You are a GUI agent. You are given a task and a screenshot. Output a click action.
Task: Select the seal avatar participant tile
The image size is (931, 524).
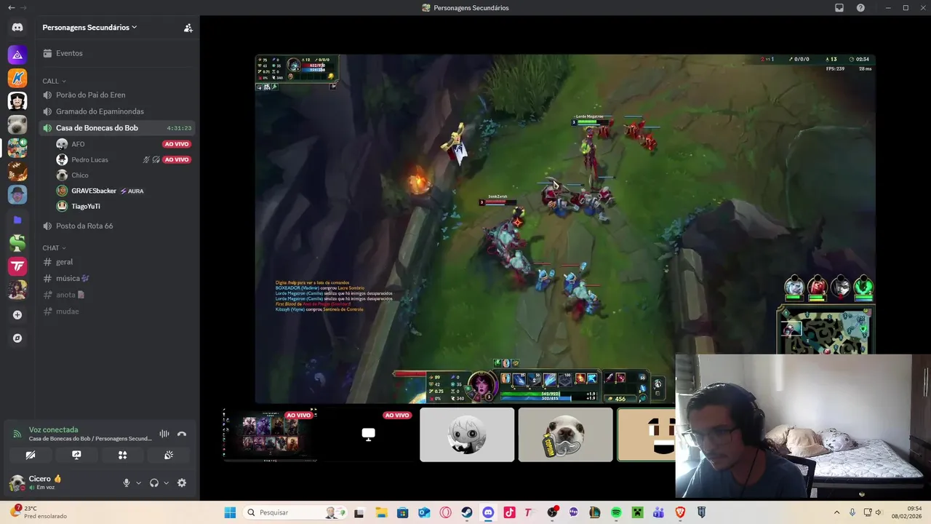tap(566, 434)
